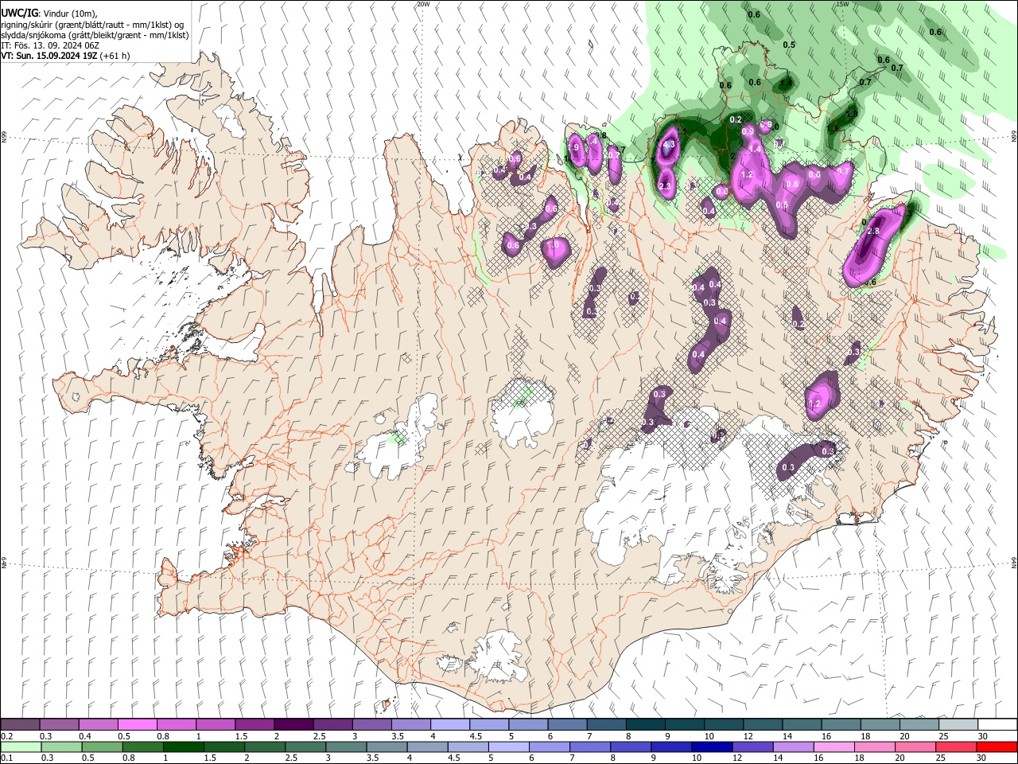
Task: Click the '15W' longitude label
Action: tap(841, 4)
